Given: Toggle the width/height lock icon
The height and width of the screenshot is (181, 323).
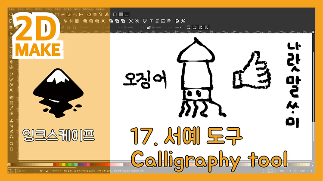Looking at the screenshot, I should coord(149,28).
